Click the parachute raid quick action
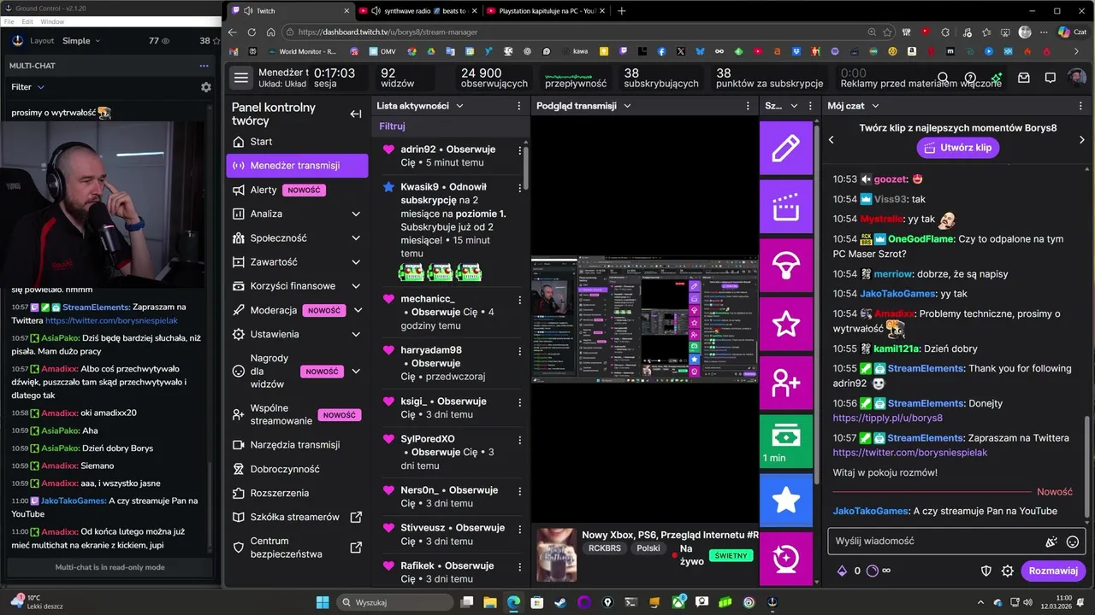 786,266
